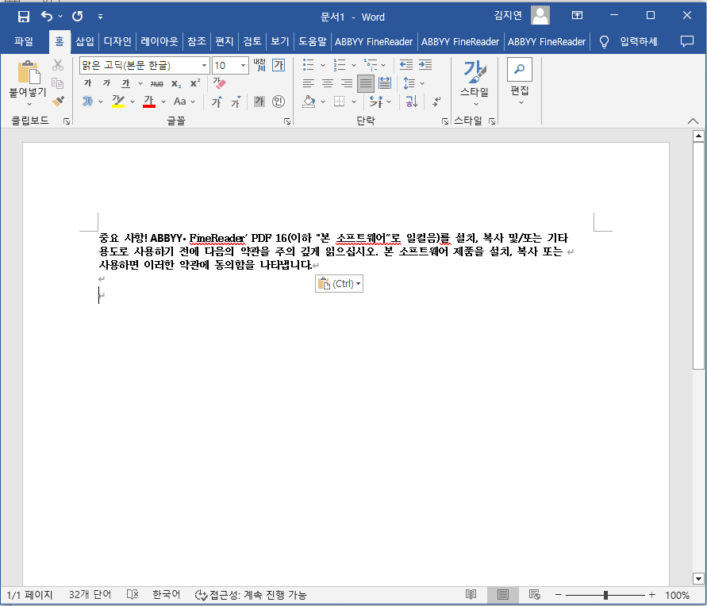Screen dimensions: 707x606
Task: Toggle italic formatting
Action: click(106, 83)
